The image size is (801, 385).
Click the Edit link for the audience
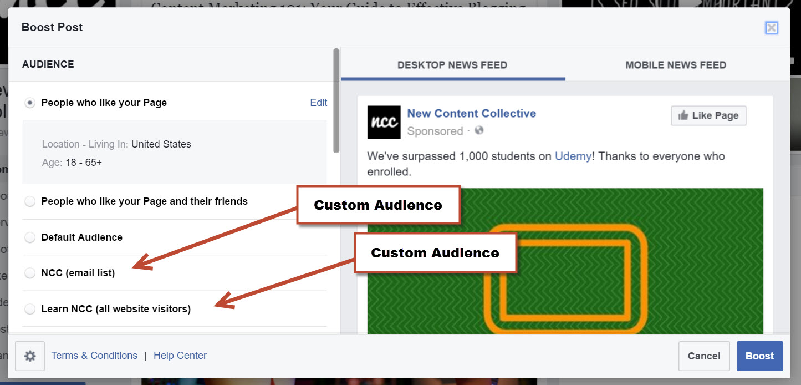tap(319, 103)
